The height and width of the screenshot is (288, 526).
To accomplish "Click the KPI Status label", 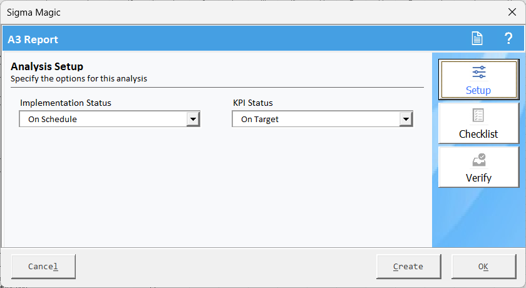I will coord(252,103).
